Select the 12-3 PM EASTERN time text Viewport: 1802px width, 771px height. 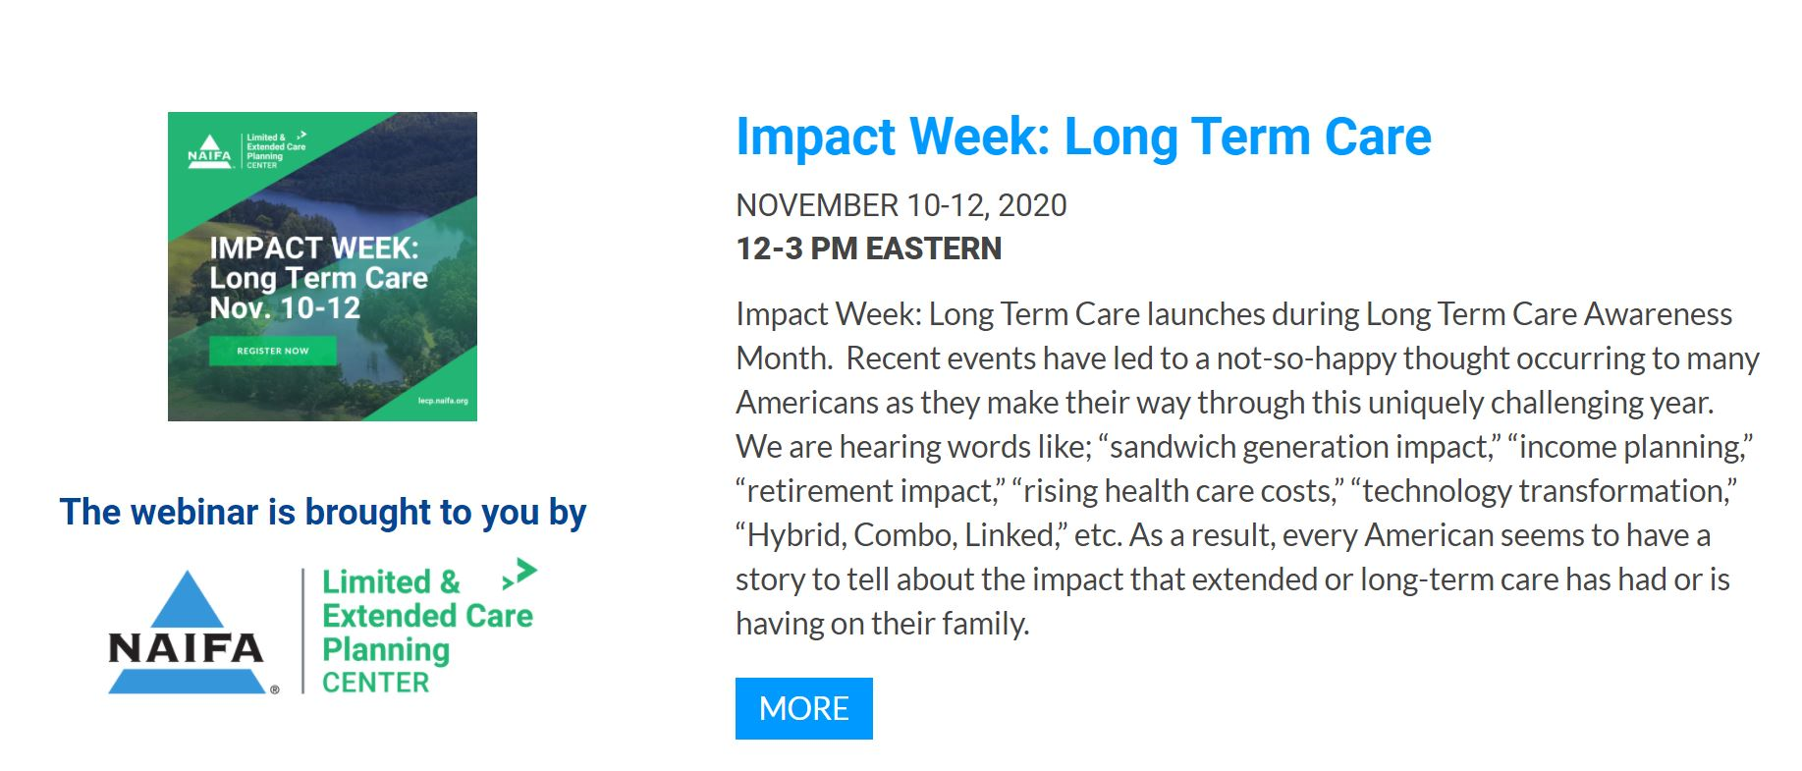[x=868, y=248]
